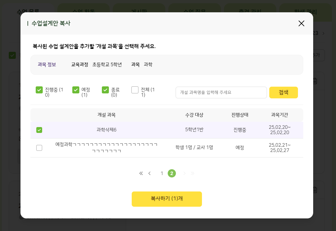Click the 과목기간 column header

click(280, 115)
